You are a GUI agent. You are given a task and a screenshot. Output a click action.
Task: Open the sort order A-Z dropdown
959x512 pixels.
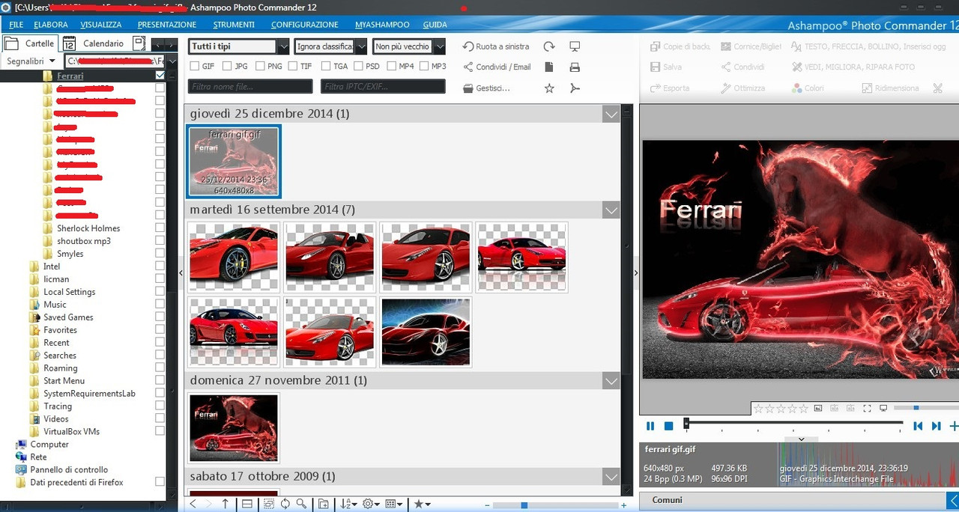[x=348, y=504]
